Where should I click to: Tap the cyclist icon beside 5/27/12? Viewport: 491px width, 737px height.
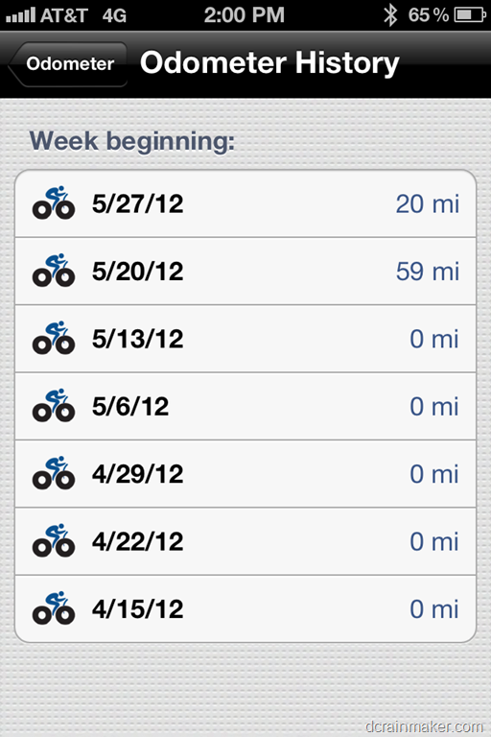[x=53, y=203]
